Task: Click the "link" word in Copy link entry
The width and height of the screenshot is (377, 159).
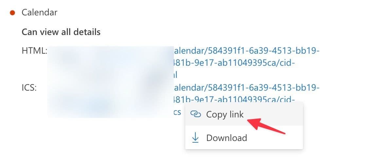Action: point(236,114)
